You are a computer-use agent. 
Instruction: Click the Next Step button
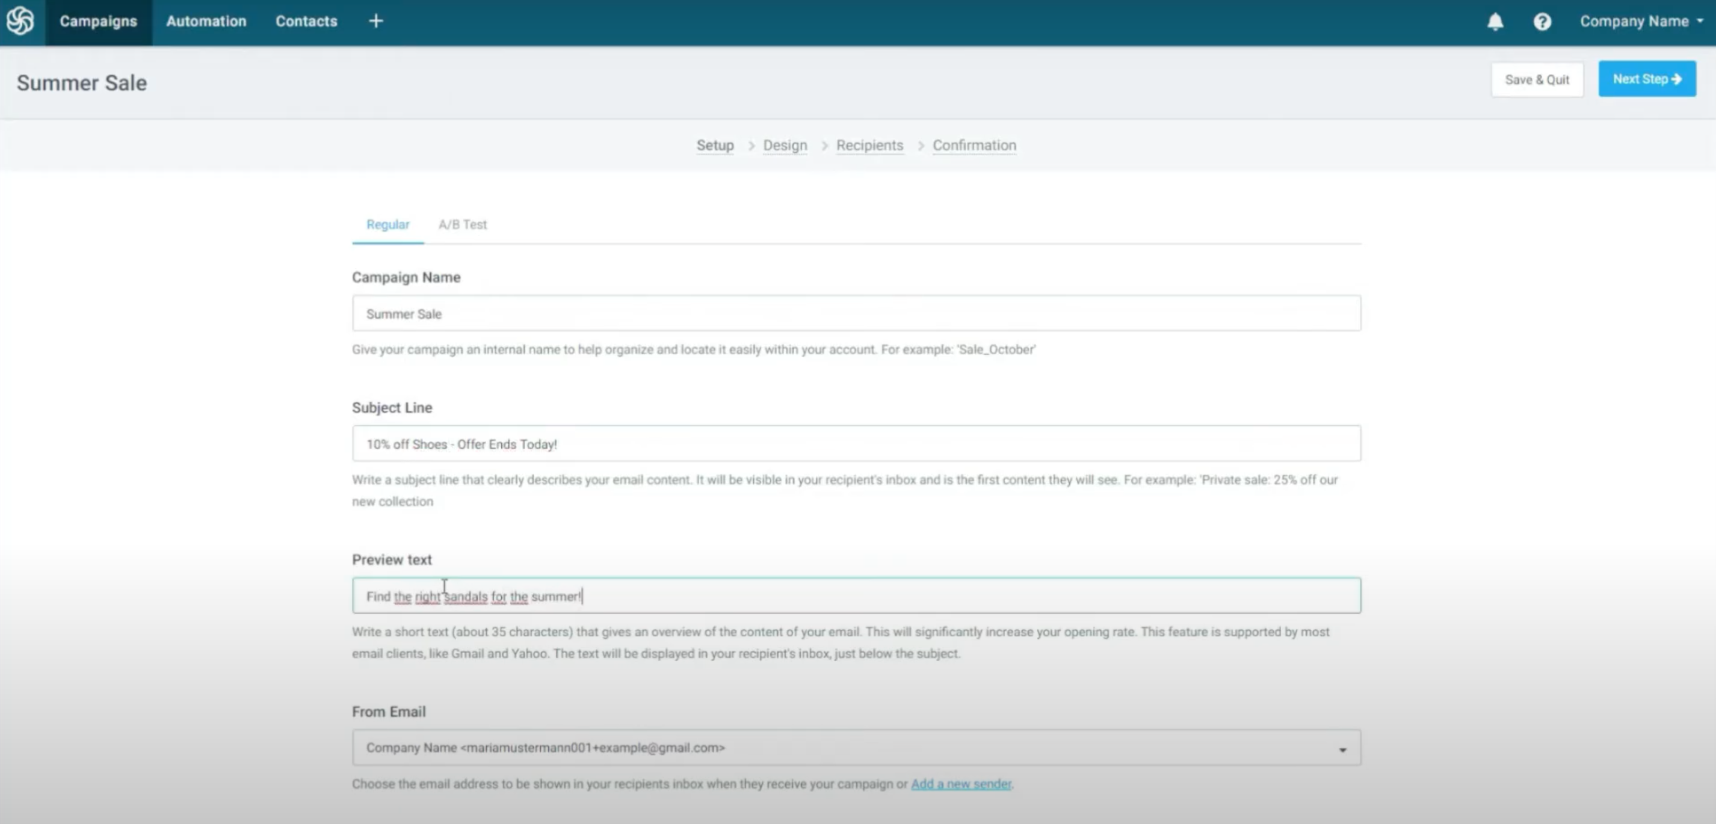pyautogui.click(x=1647, y=79)
